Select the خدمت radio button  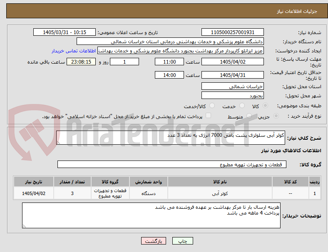242,106
